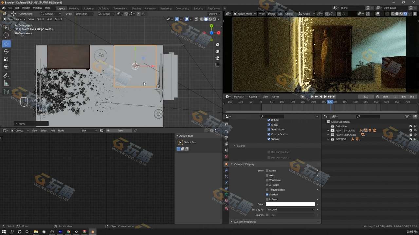The height and width of the screenshot is (235, 419).
Task: Open Display As Textured dropdown
Action: click(x=290, y=210)
